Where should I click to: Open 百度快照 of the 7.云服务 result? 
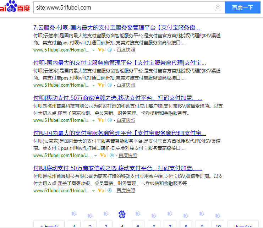126,50
